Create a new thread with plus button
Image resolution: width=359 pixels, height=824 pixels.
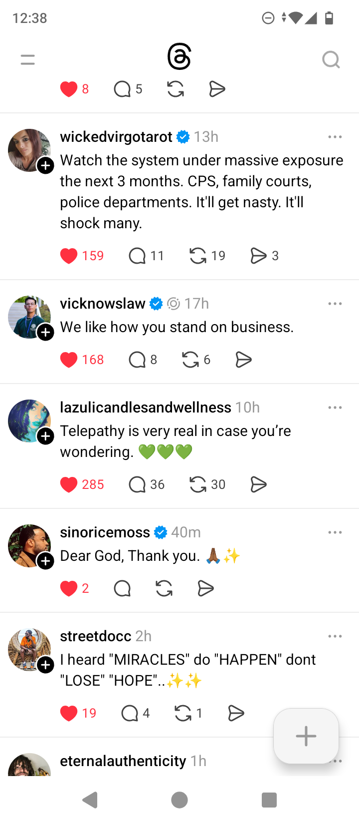click(306, 736)
